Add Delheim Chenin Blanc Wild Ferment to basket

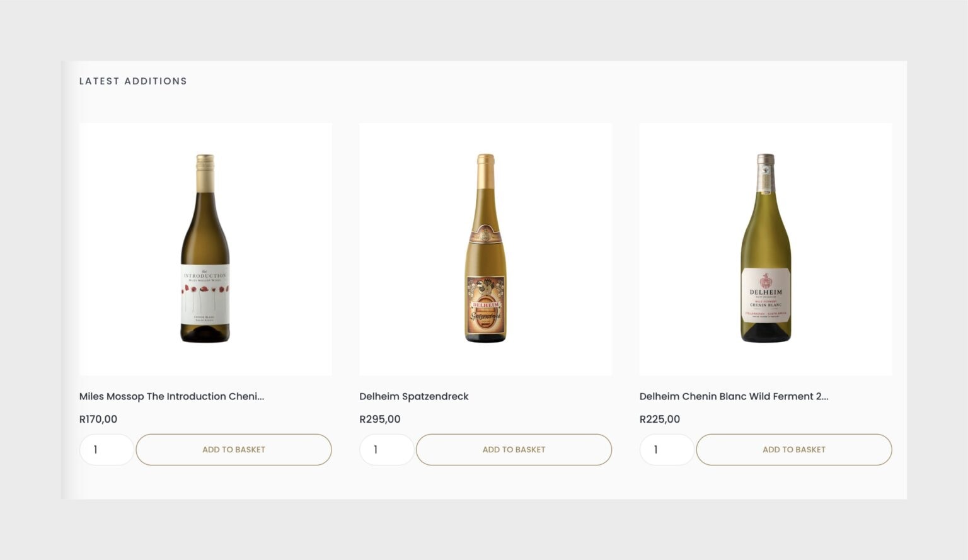click(793, 450)
